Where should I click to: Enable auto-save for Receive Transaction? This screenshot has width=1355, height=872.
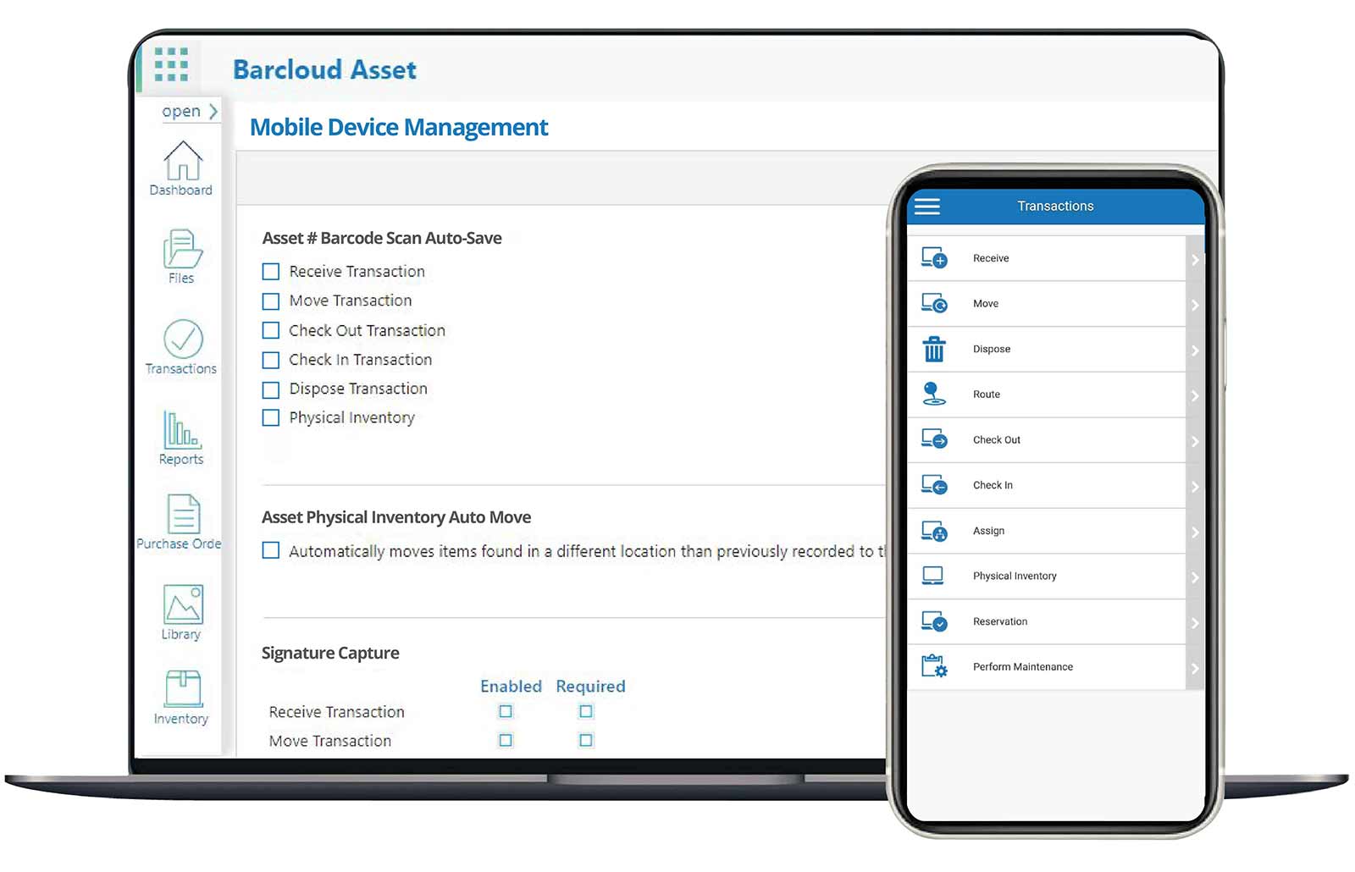point(271,272)
